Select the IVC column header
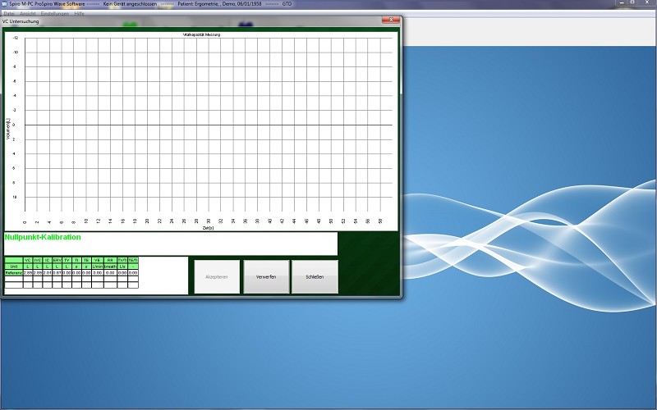657x410 pixels. point(38,260)
